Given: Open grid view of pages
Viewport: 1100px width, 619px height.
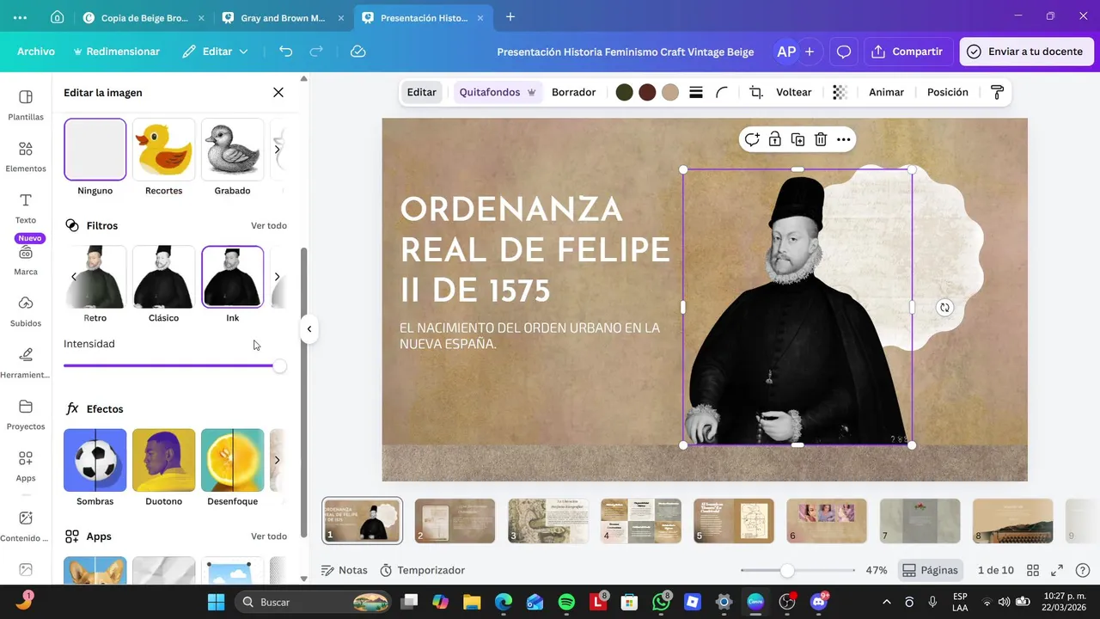Looking at the screenshot, I should pos(1033,570).
